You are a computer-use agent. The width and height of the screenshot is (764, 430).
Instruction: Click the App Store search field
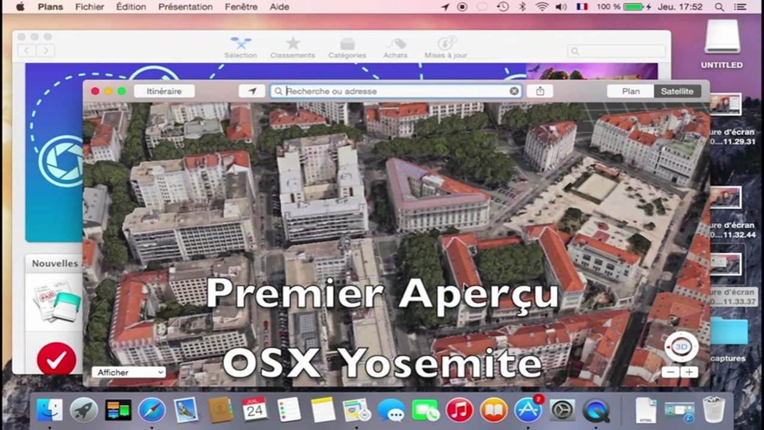[616, 51]
